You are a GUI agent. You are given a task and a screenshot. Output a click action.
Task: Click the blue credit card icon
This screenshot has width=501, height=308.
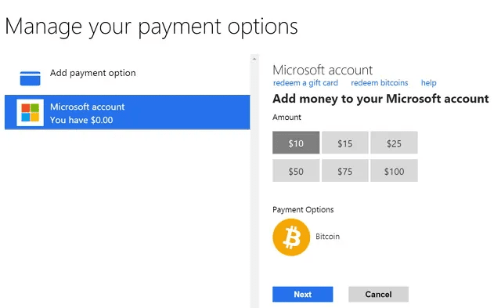pyautogui.click(x=30, y=78)
